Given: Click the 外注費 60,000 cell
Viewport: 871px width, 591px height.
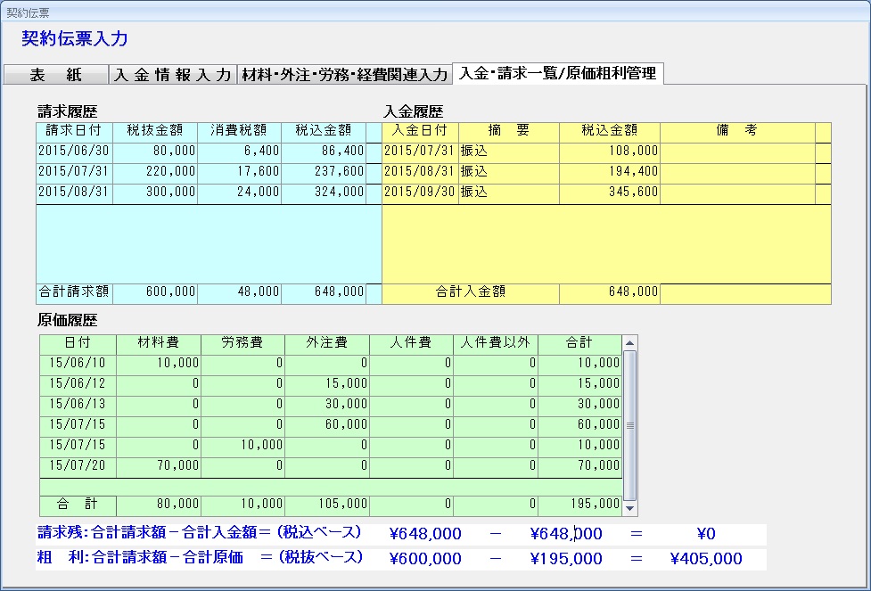Looking at the screenshot, I should click(326, 424).
